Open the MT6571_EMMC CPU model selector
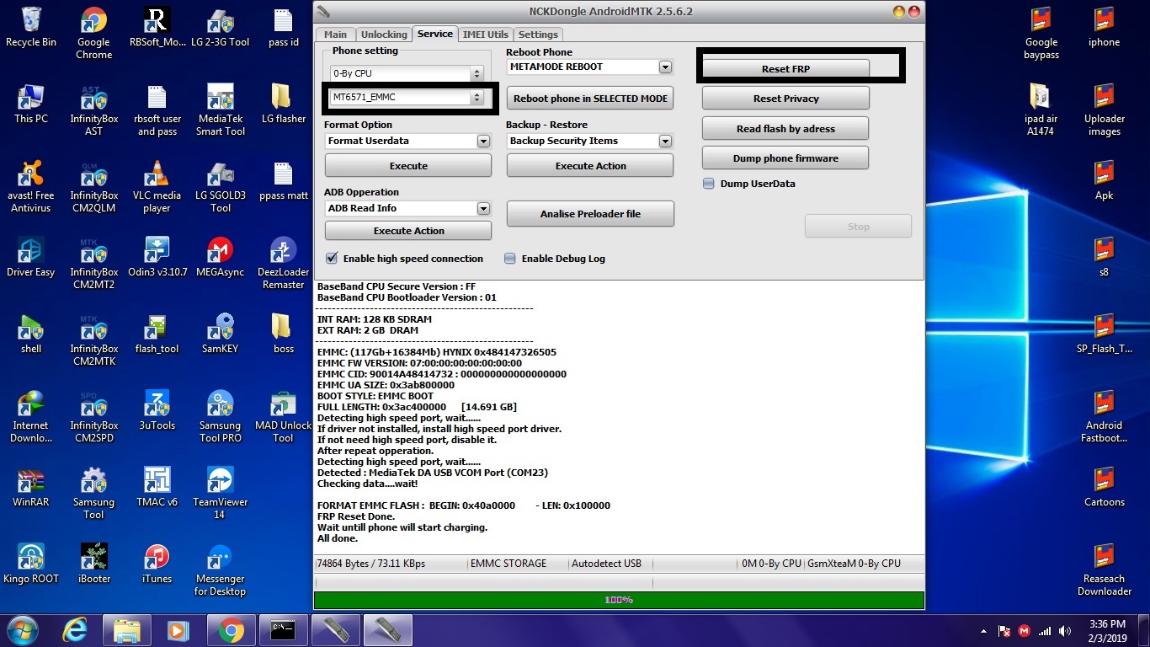1150x647 pixels. tap(406, 98)
